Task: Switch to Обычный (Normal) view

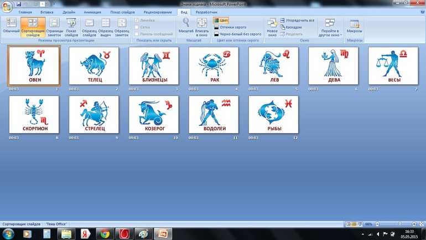Action: click(x=11, y=26)
